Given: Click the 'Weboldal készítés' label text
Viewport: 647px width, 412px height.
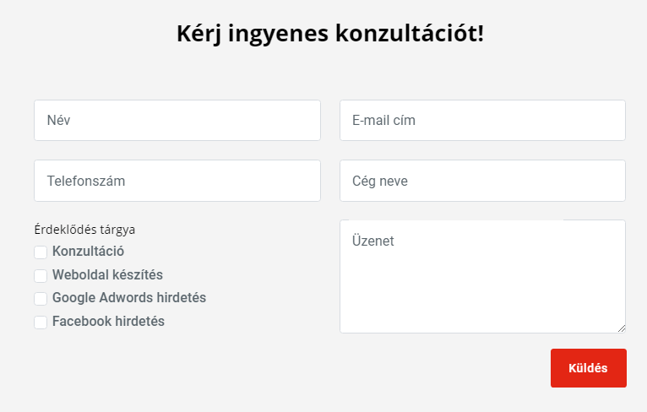Looking at the screenshot, I should 107,275.
